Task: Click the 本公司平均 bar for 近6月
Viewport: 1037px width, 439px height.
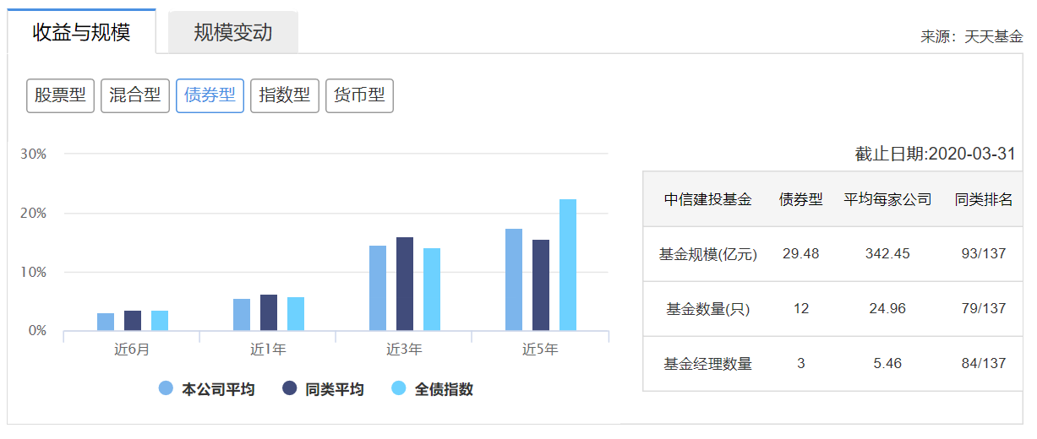Action: 106,322
